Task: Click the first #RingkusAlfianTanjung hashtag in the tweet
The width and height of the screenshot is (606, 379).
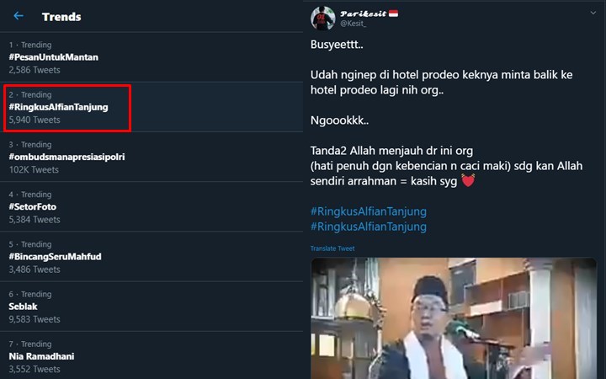Action: [x=368, y=211]
